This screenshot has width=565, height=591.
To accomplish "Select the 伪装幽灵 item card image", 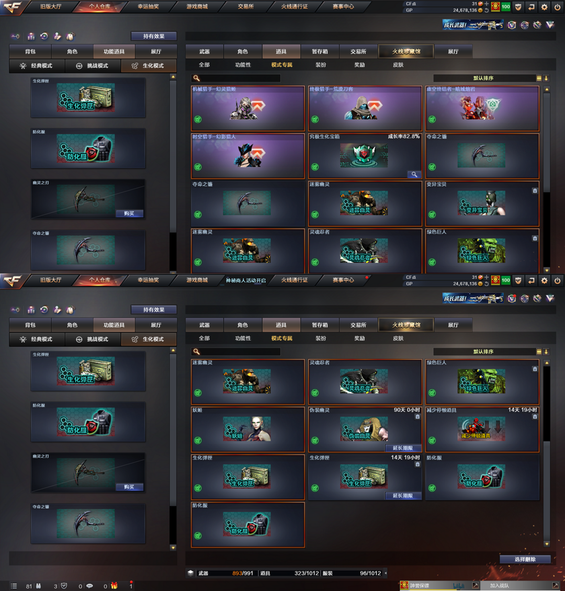I will [x=364, y=429].
